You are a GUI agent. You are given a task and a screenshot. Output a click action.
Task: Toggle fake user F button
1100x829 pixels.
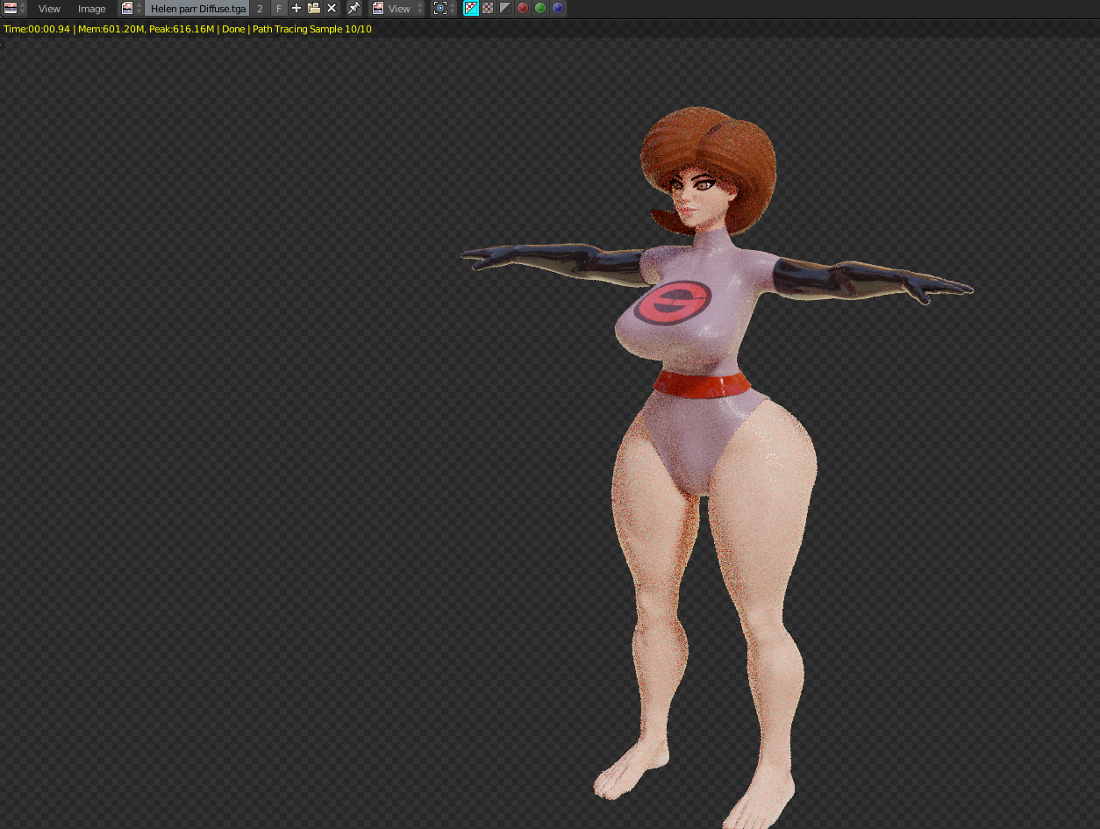[x=279, y=9]
